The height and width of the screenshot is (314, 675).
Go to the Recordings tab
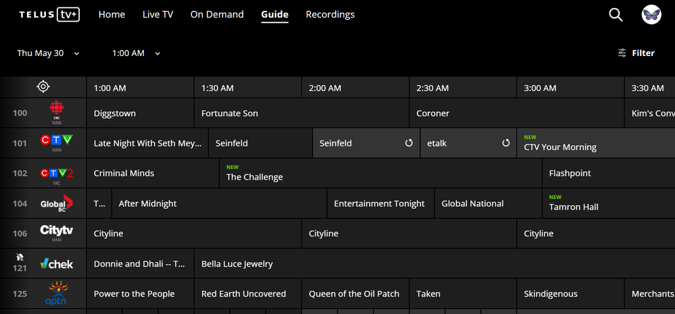(330, 14)
